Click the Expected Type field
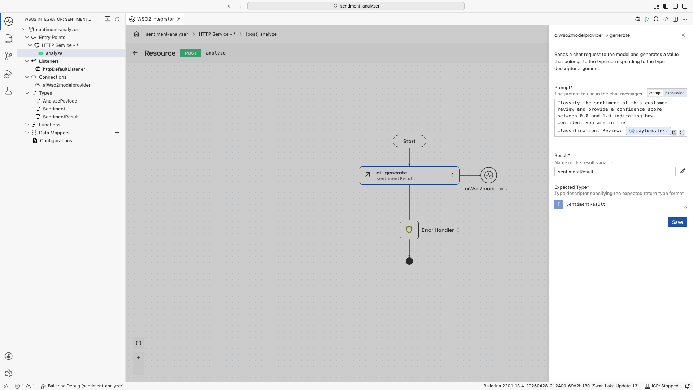This screenshot has width=693, height=390. (x=625, y=204)
